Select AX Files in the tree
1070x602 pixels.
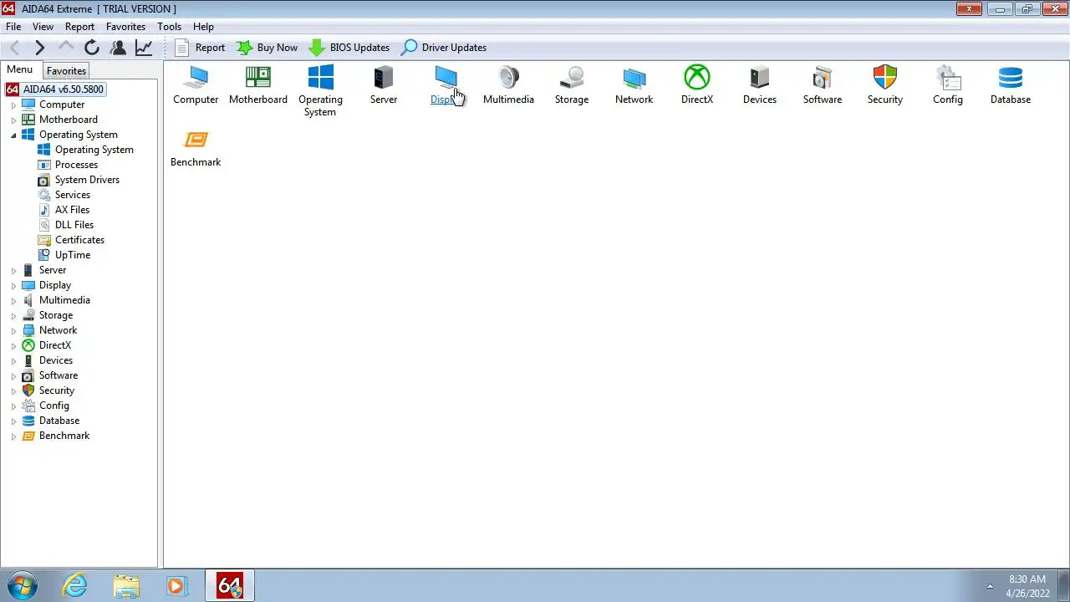coord(72,210)
